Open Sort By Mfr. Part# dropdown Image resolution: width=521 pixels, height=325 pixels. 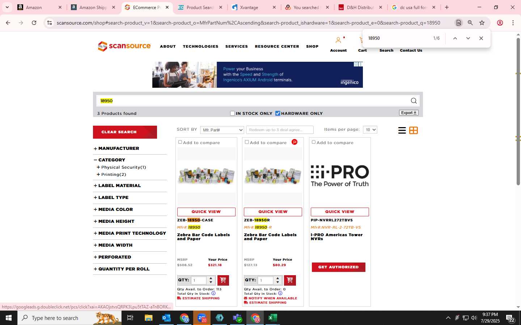[x=222, y=130]
